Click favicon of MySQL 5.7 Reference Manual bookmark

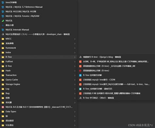click(x=3, y=7)
